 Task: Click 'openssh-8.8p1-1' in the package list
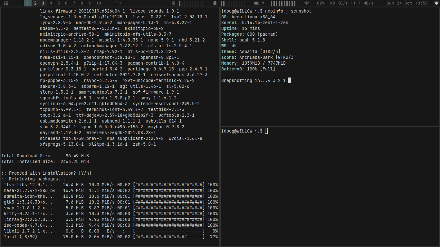[160, 58]
